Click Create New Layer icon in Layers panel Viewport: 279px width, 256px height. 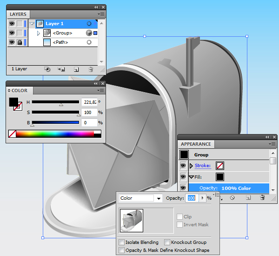76,69
